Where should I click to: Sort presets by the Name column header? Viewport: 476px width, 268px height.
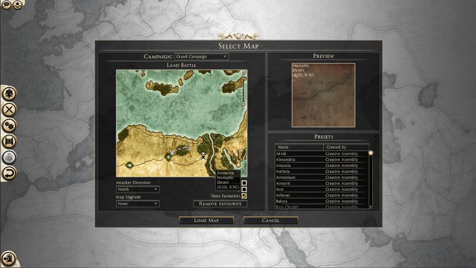pyautogui.click(x=299, y=147)
